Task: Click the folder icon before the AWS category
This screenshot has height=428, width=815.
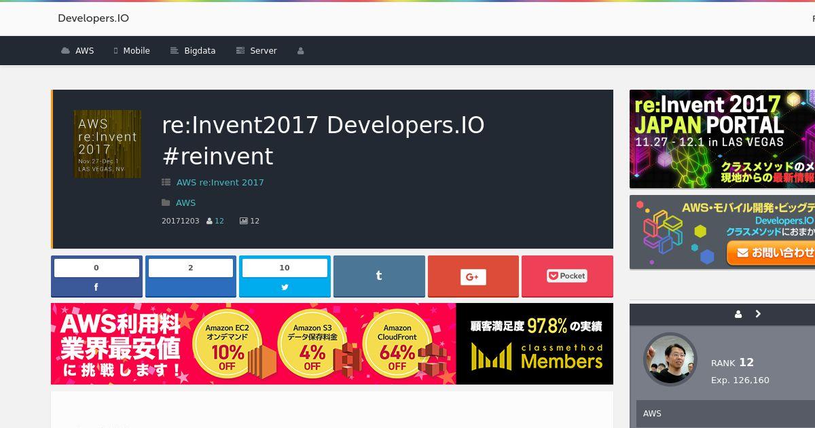Action: (x=166, y=202)
